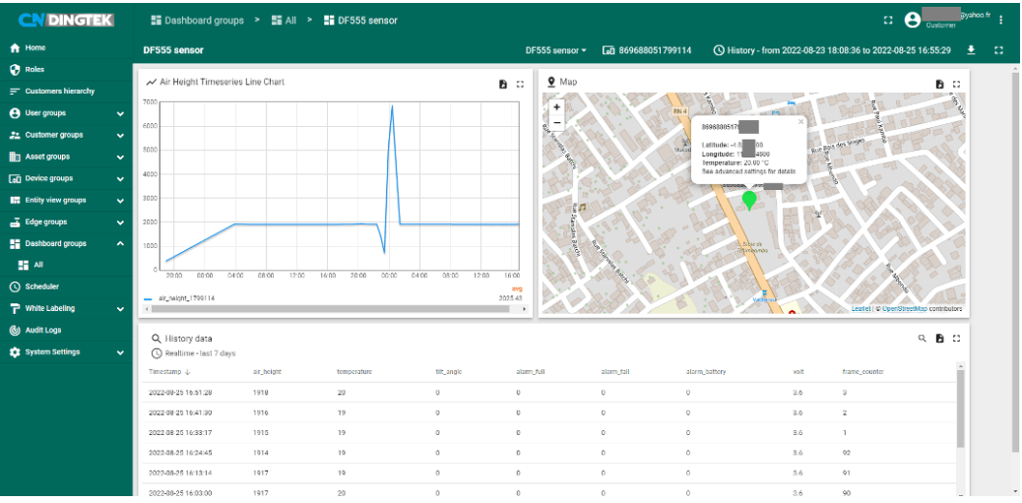The image size is (1022, 503).
Task: Download the dashboard via the export icon
Action: (x=971, y=50)
